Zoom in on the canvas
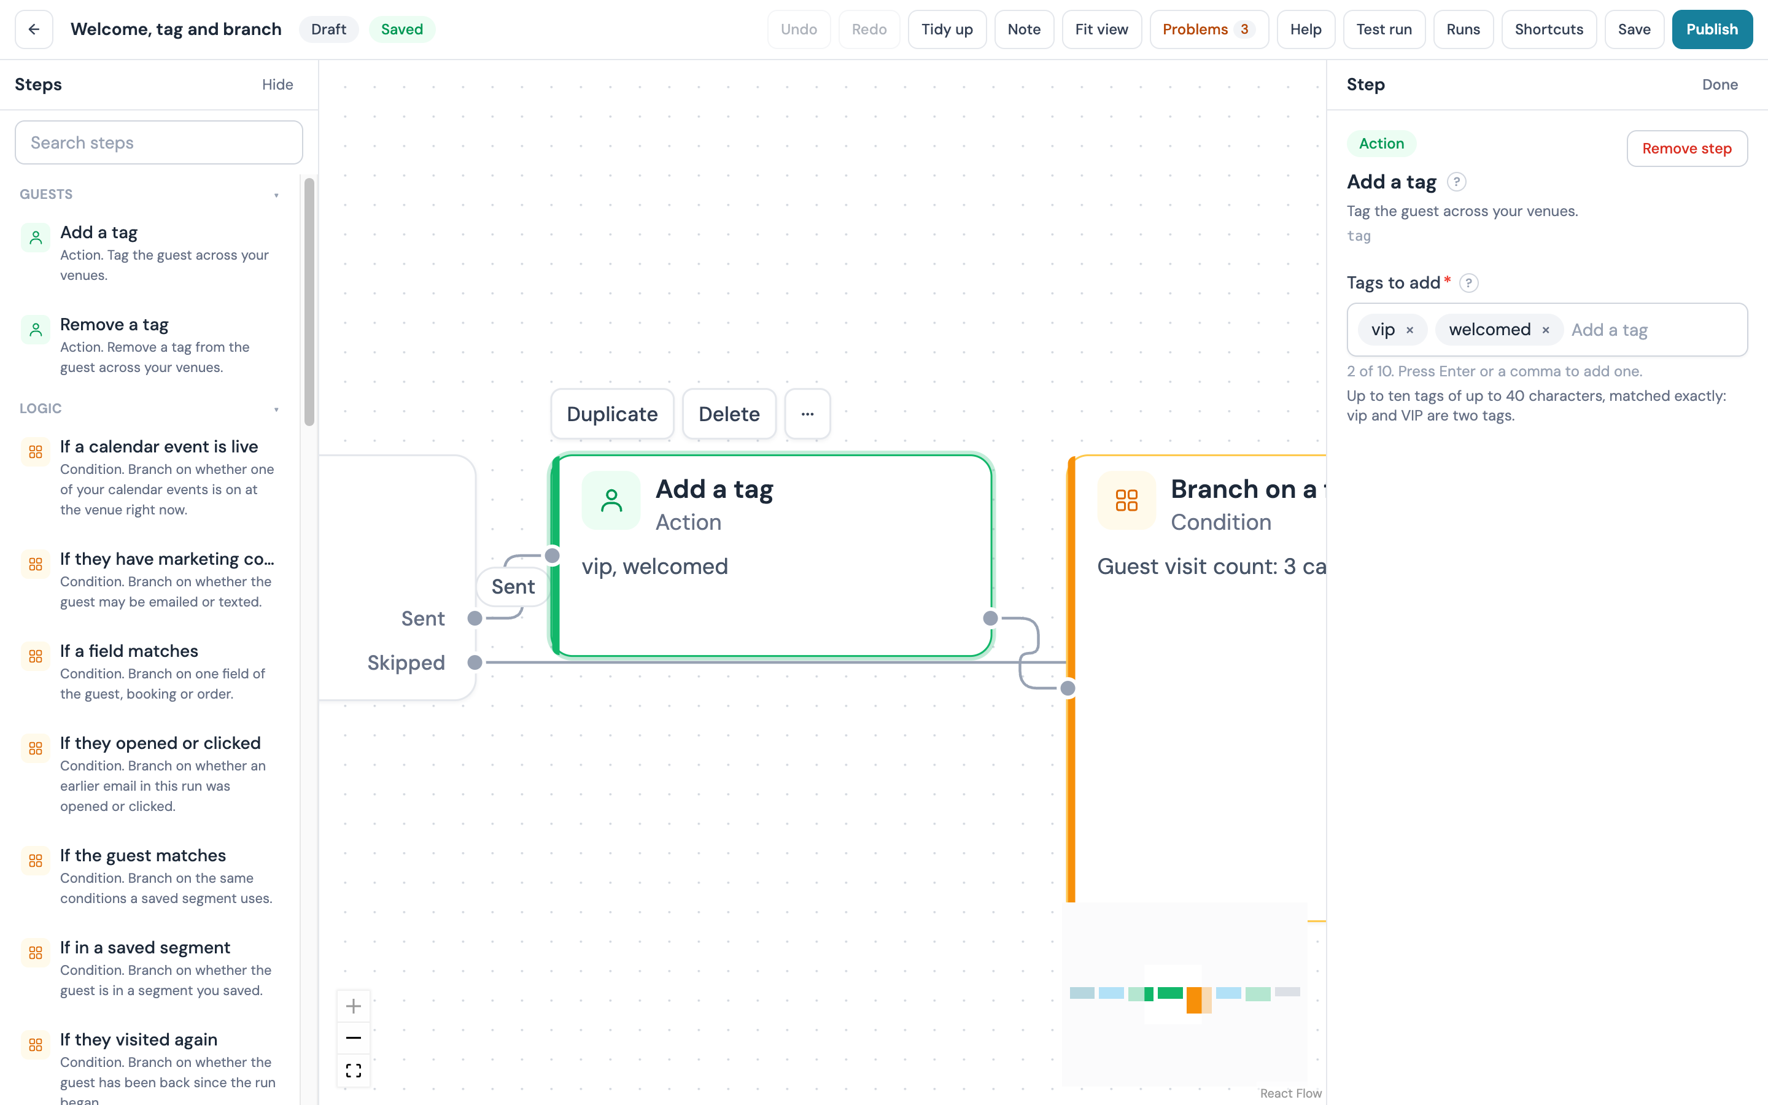Screen dimensions: 1768x1105 tap(354, 1006)
